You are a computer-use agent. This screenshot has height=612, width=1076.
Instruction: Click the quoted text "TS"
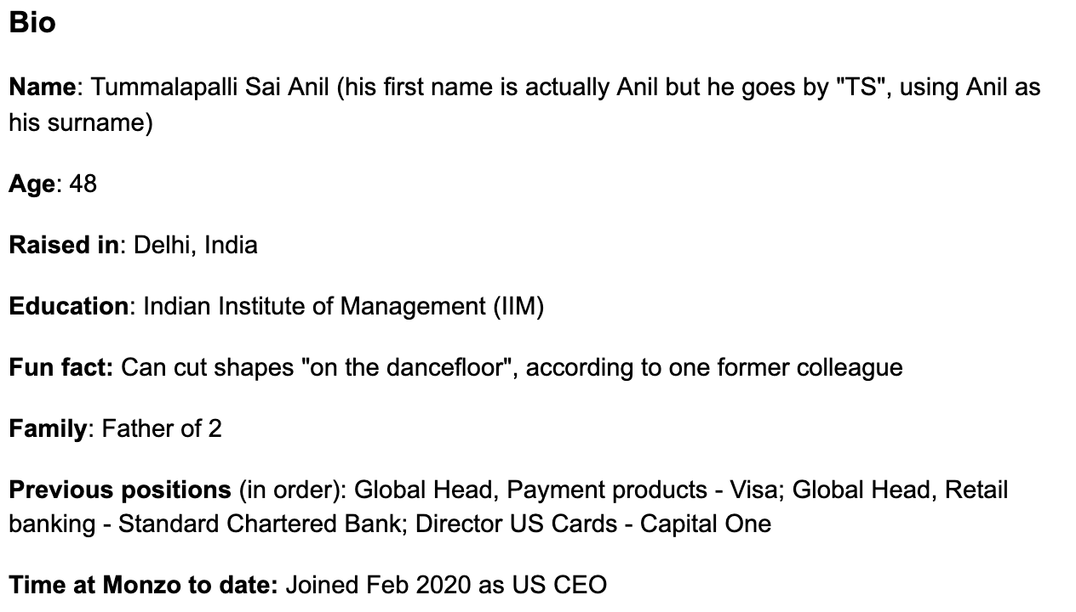(x=856, y=87)
